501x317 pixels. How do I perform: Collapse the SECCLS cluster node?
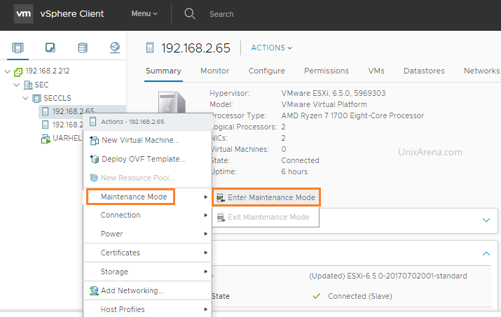tap(25, 99)
